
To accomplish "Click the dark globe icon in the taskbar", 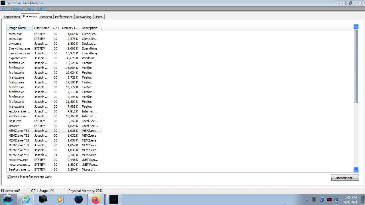I will pyautogui.click(x=78, y=199).
